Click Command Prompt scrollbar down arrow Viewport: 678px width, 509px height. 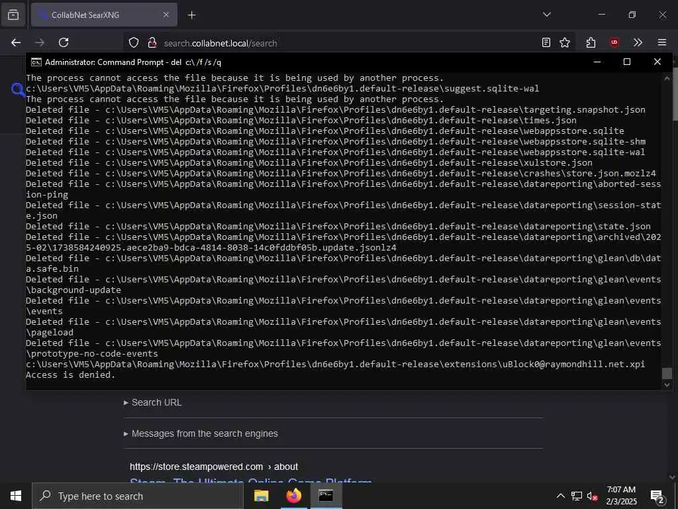(667, 384)
